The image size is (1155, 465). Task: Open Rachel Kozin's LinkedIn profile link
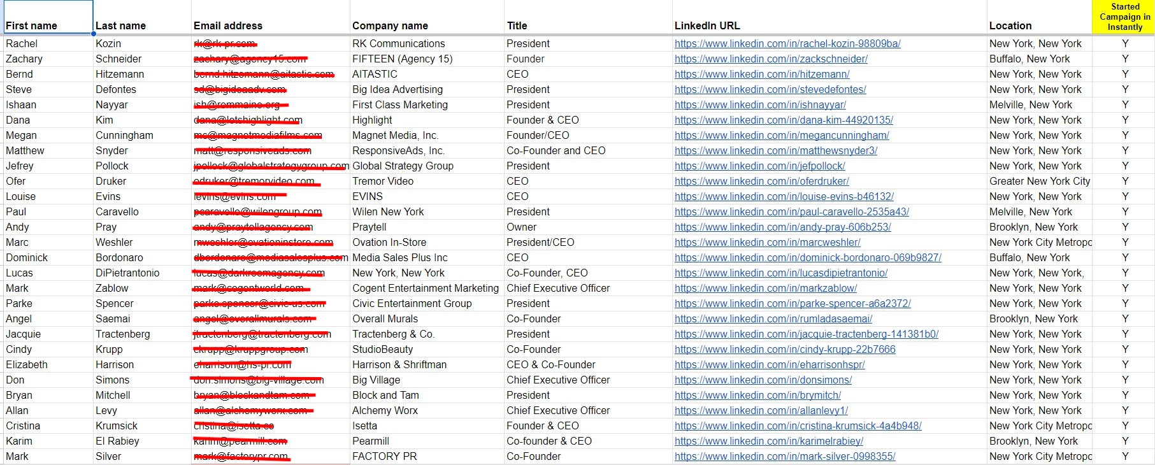[x=787, y=44]
